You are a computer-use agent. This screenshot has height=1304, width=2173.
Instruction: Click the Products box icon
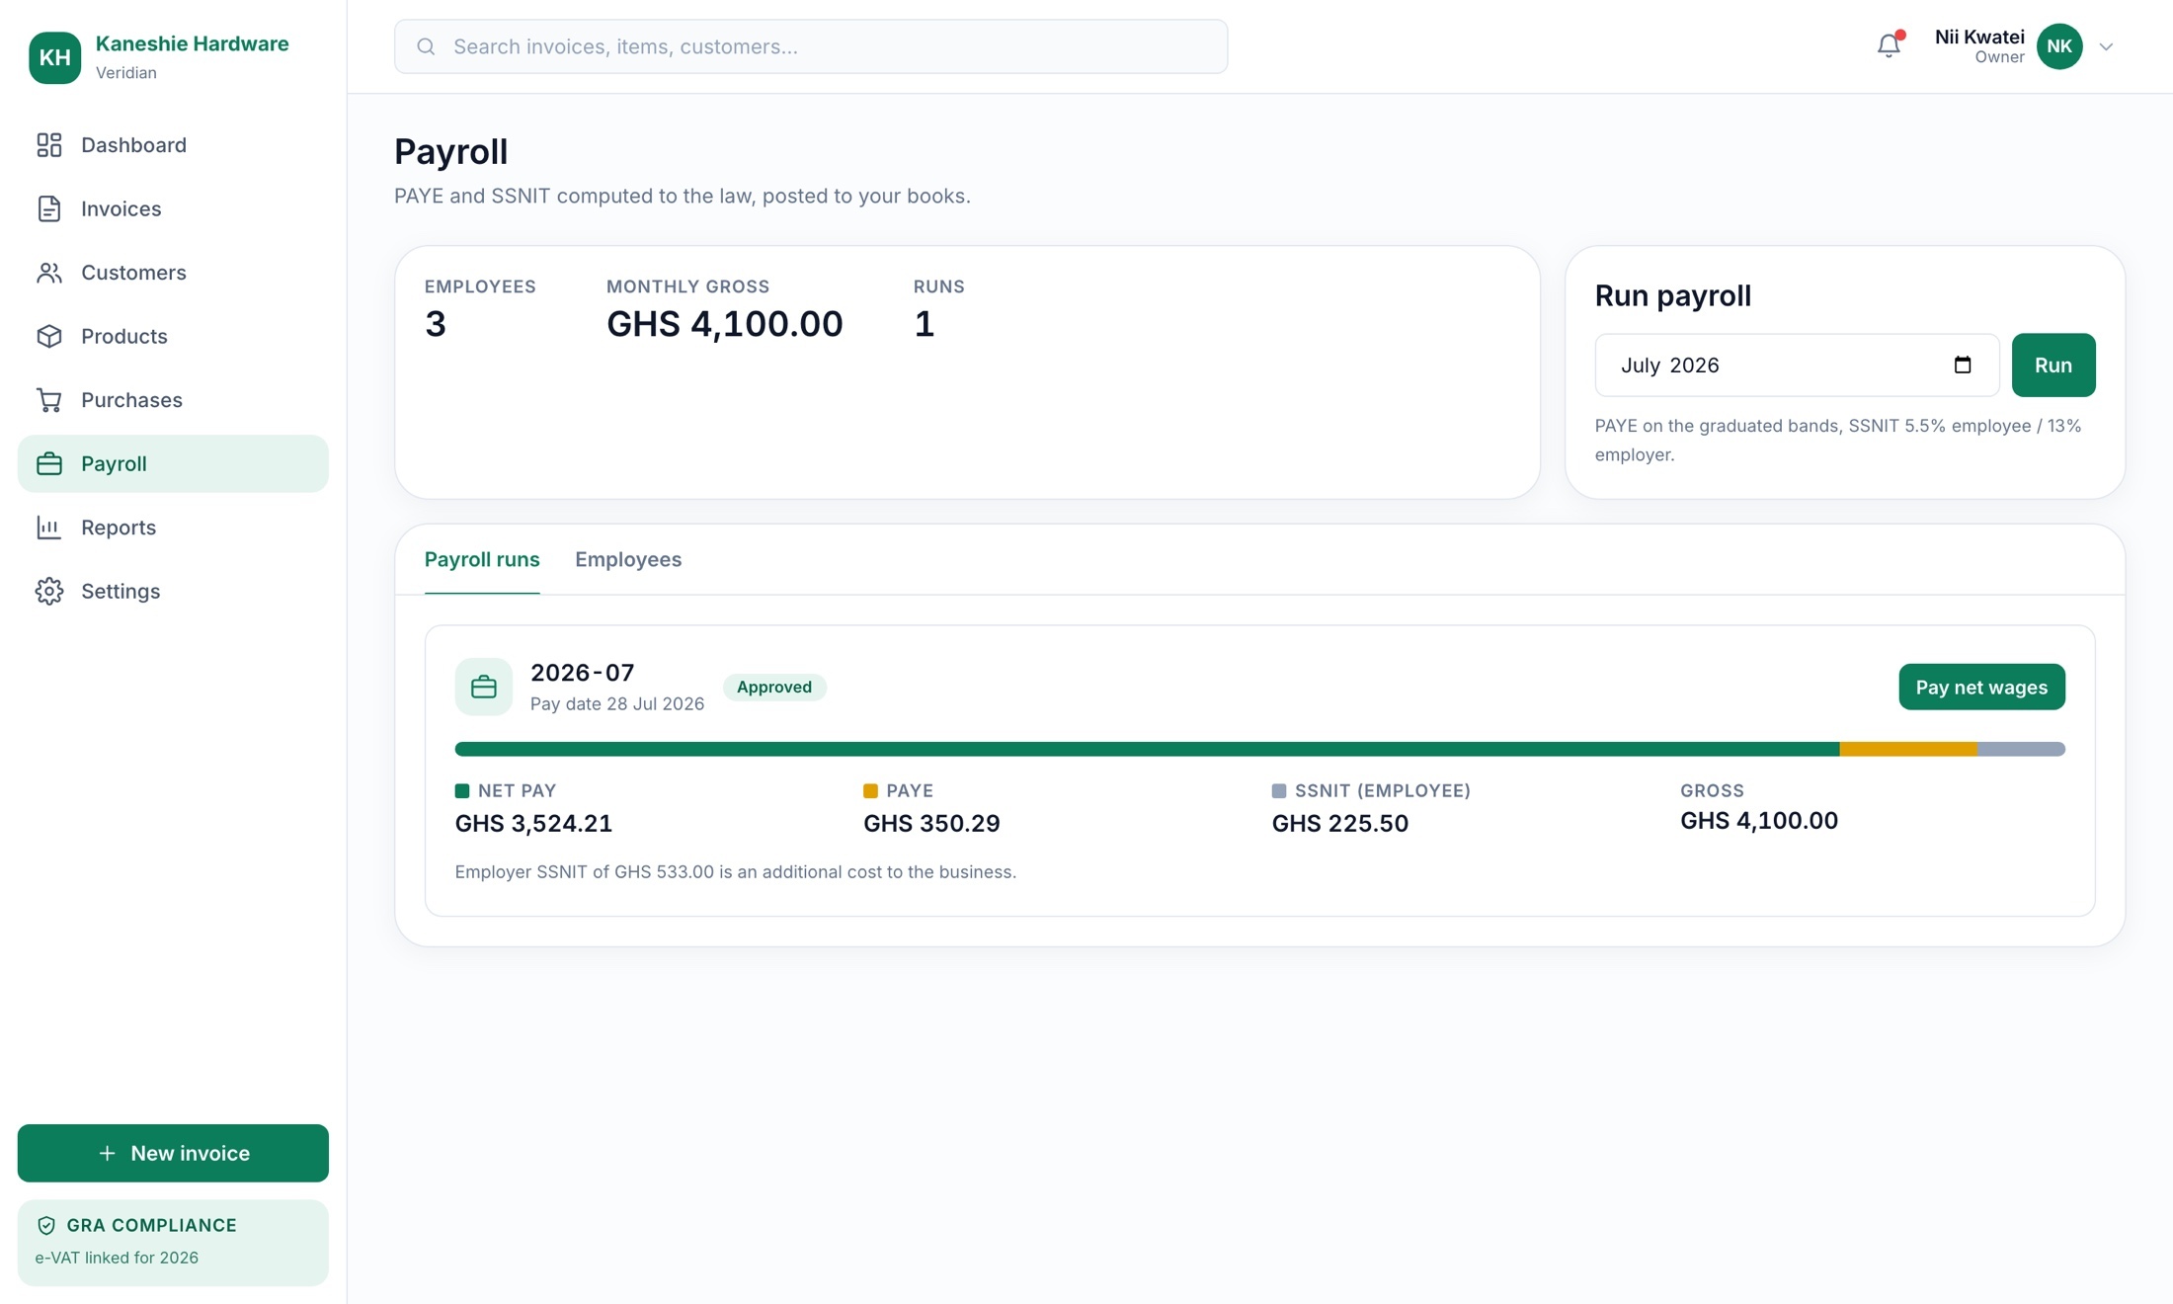tap(49, 336)
